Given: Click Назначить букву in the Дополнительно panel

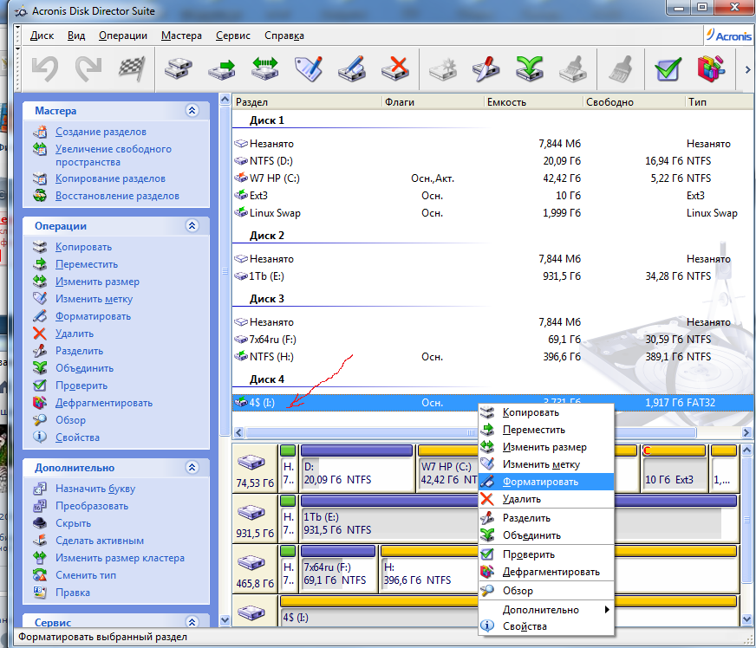Looking at the screenshot, I should pyautogui.click(x=95, y=489).
